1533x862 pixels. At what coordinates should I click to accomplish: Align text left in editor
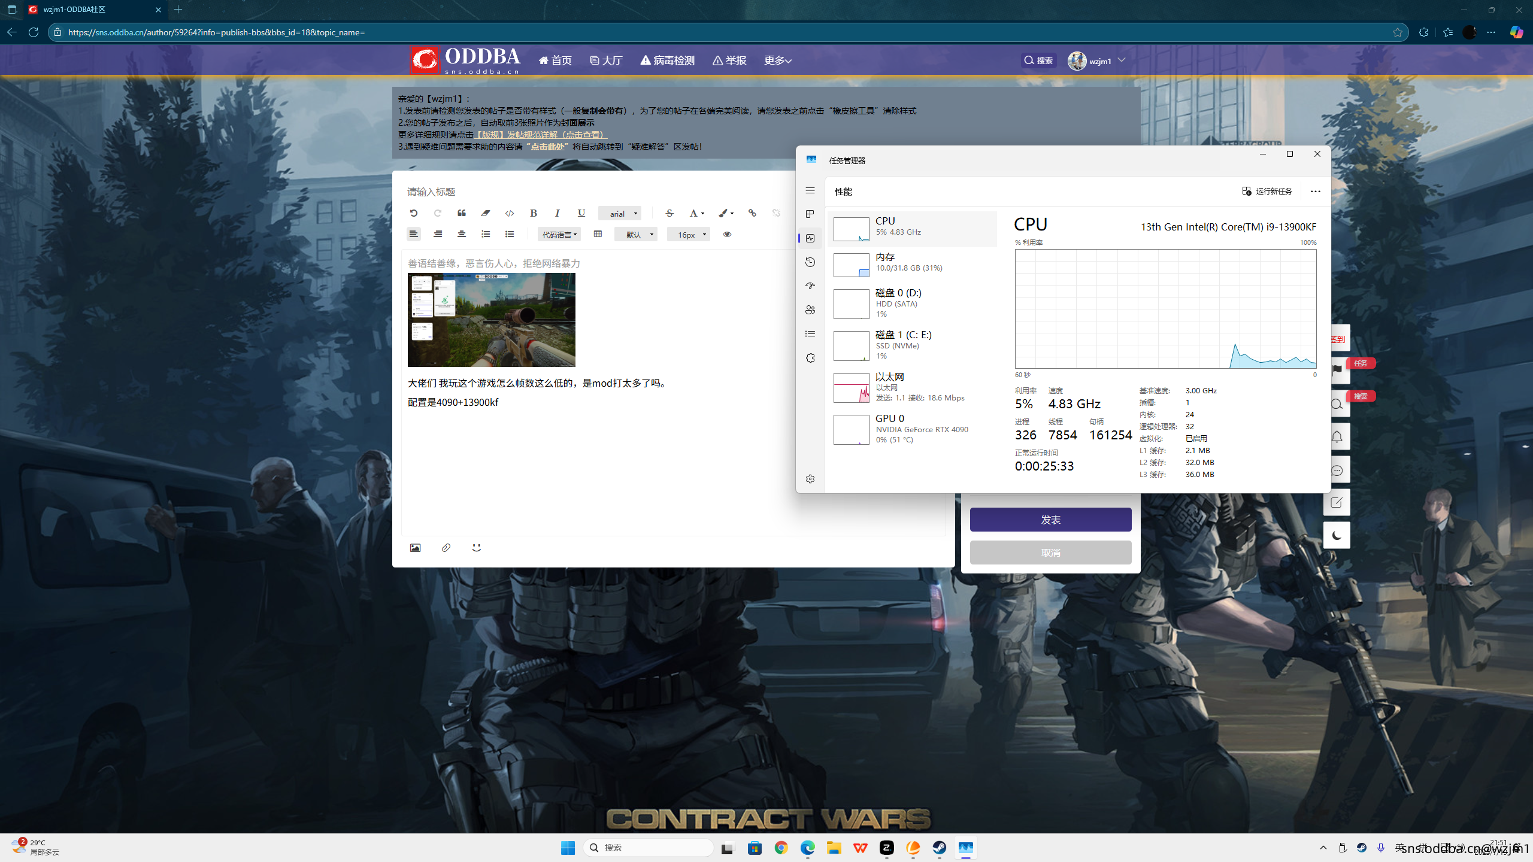(x=413, y=234)
